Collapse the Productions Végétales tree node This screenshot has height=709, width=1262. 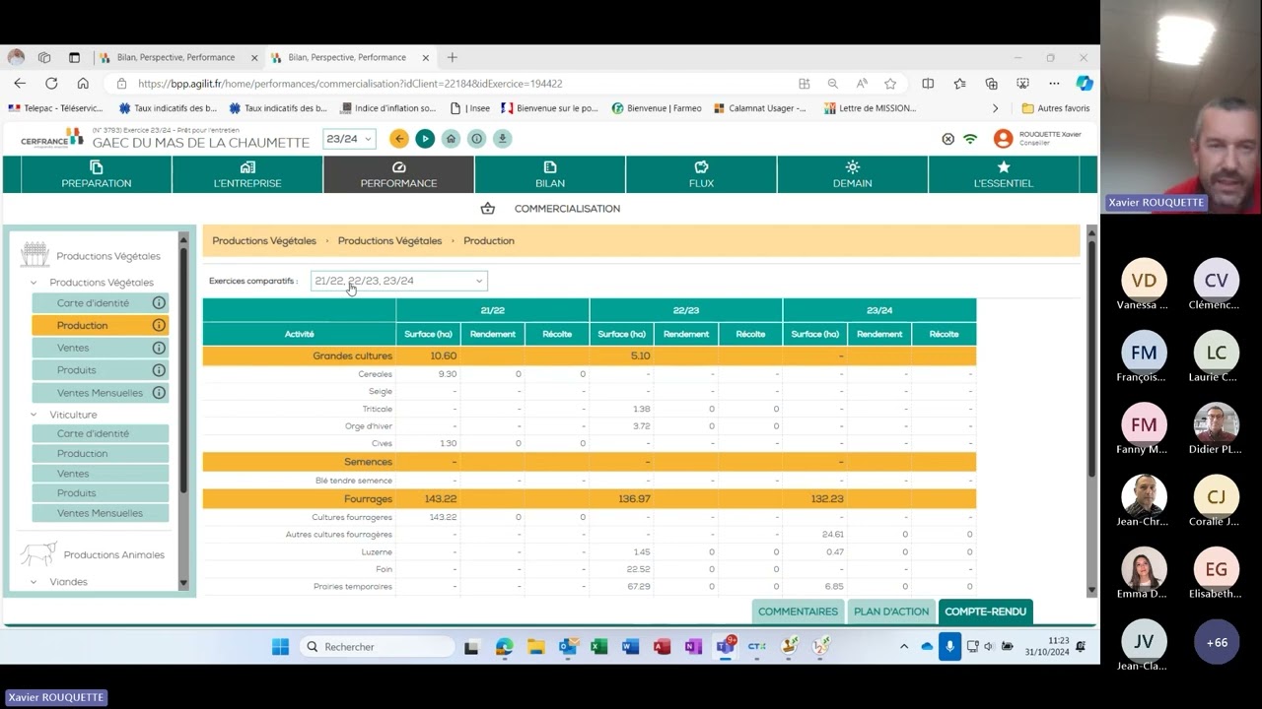[x=33, y=283]
